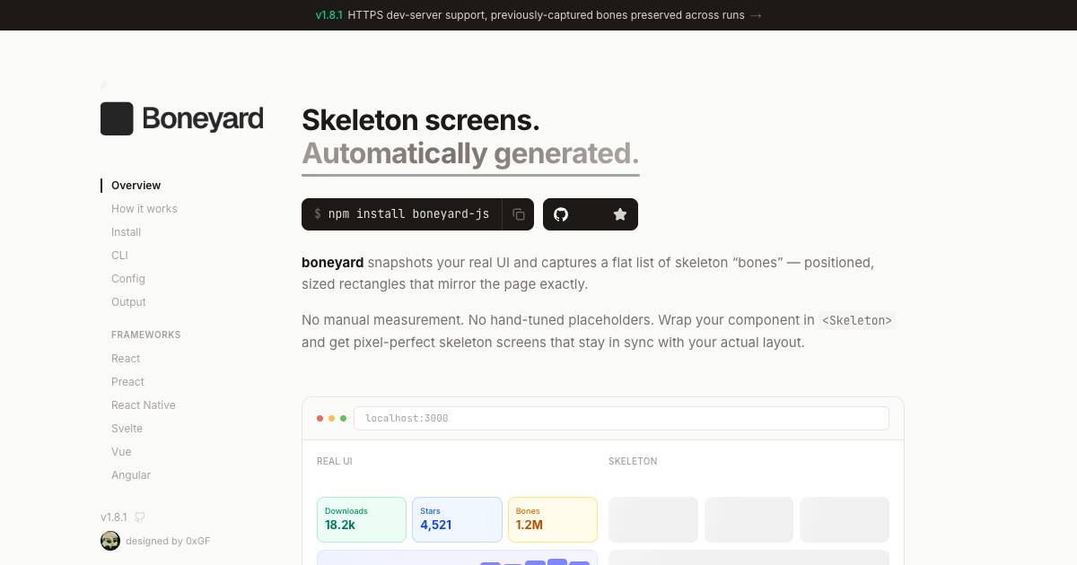Open the Overview section in the sidebar
Image resolution: width=1077 pixels, height=565 pixels.
pyautogui.click(x=136, y=186)
